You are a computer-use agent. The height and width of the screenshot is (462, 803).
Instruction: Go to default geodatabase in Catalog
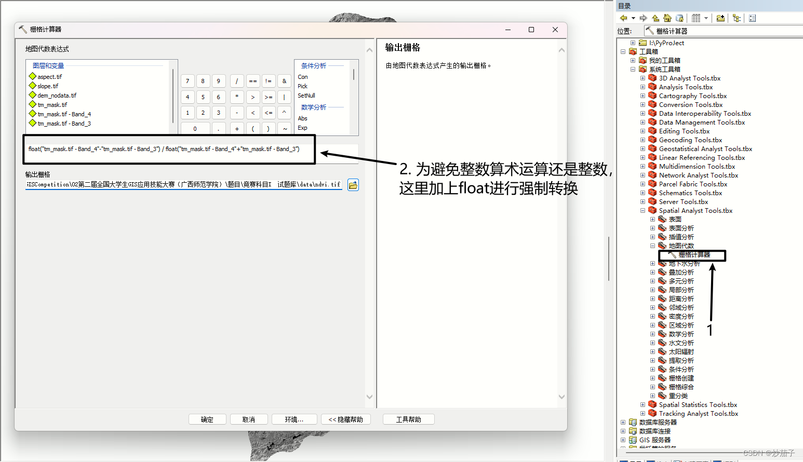(679, 18)
